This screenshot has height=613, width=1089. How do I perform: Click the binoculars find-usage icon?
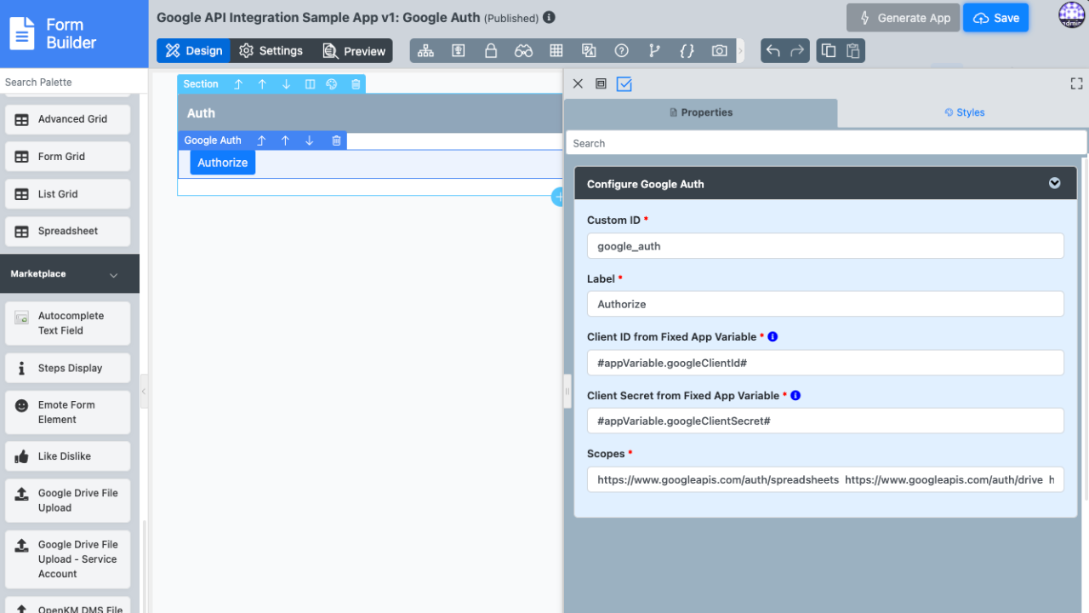pyautogui.click(x=523, y=51)
